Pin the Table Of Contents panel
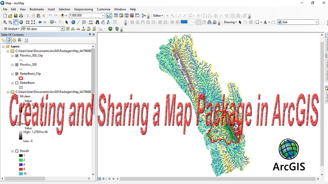 coord(90,34)
